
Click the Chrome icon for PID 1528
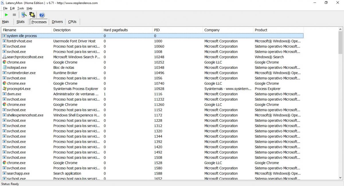click(5, 163)
